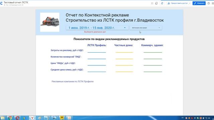Viewport: 214px width, 120px height.
Task: Click Отчет по Контекстной рекламе title
Action: coord(97,15)
